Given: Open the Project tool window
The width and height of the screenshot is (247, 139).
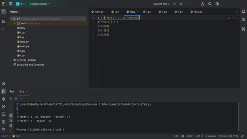Looking at the screenshot, I should (x=3, y=12).
